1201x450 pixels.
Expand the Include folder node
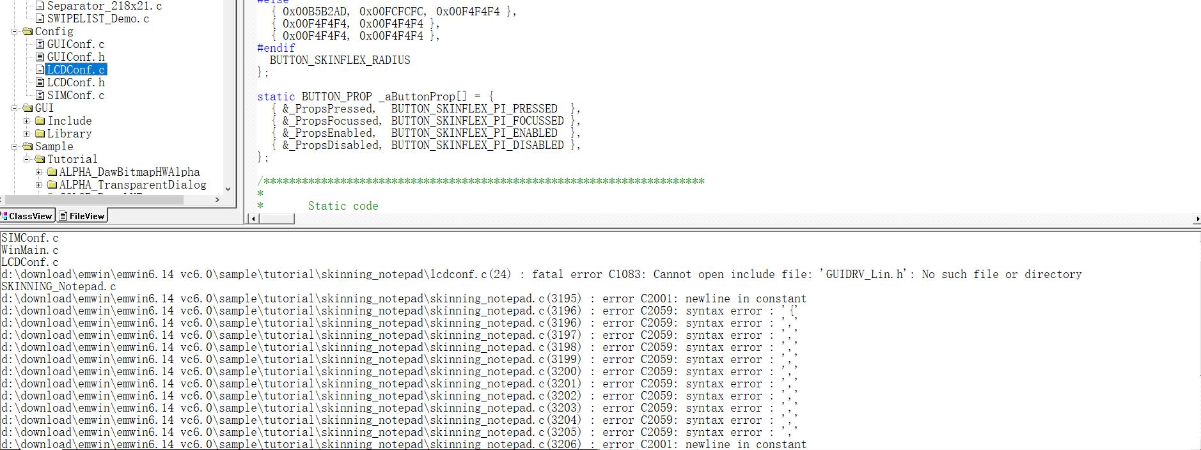click(x=27, y=121)
